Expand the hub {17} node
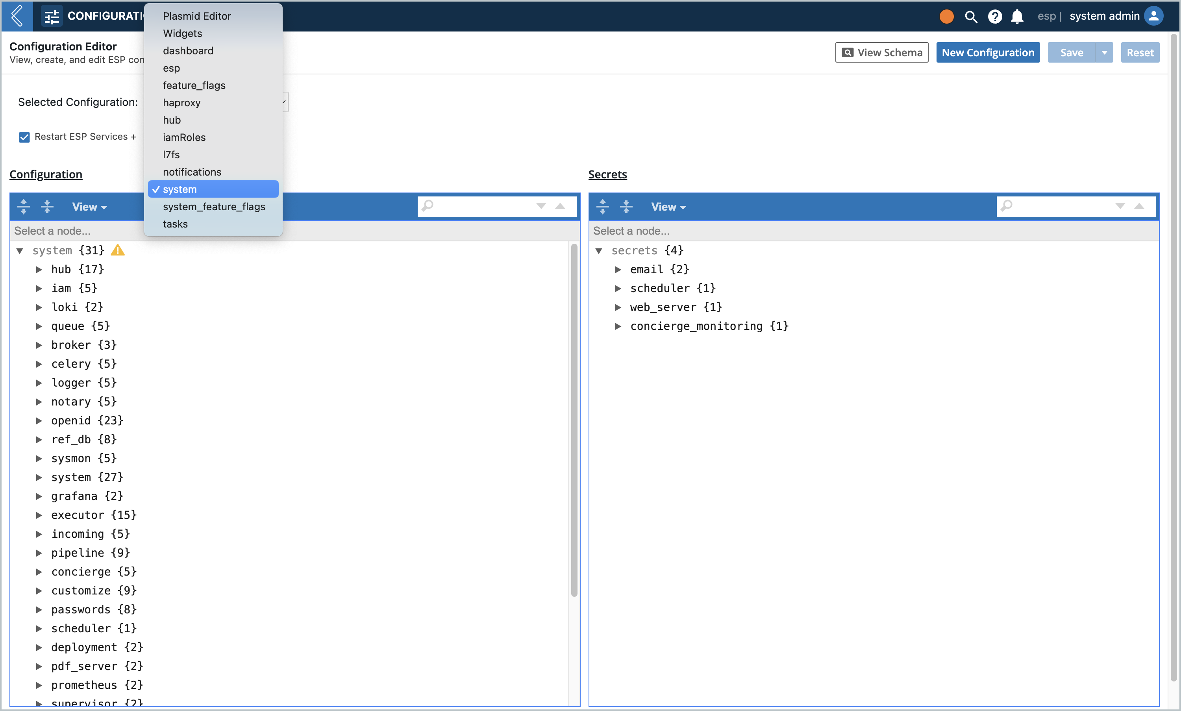1181x711 pixels. pyautogui.click(x=39, y=269)
